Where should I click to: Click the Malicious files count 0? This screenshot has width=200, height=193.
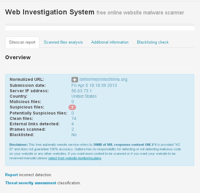click(73, 102)
